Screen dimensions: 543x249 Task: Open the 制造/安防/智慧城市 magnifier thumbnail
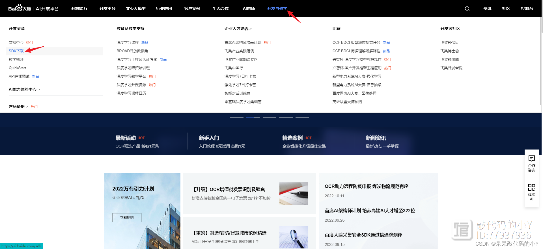[x=294, y=237]
